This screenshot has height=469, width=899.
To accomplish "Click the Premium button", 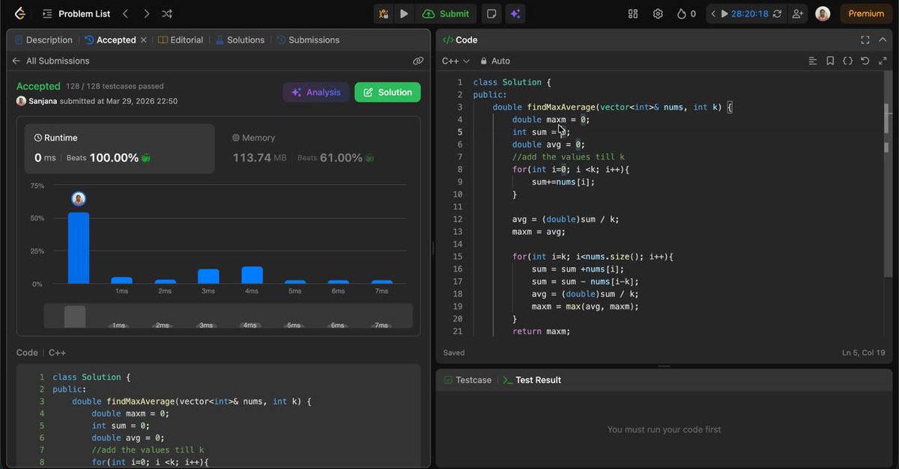I will point(866,13).
